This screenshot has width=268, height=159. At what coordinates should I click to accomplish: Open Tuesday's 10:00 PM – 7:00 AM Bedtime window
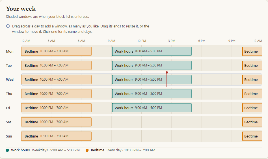57,65
